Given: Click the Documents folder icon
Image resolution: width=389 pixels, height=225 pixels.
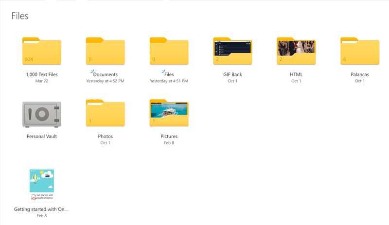Looking at the screenshot, I should 105,51.
